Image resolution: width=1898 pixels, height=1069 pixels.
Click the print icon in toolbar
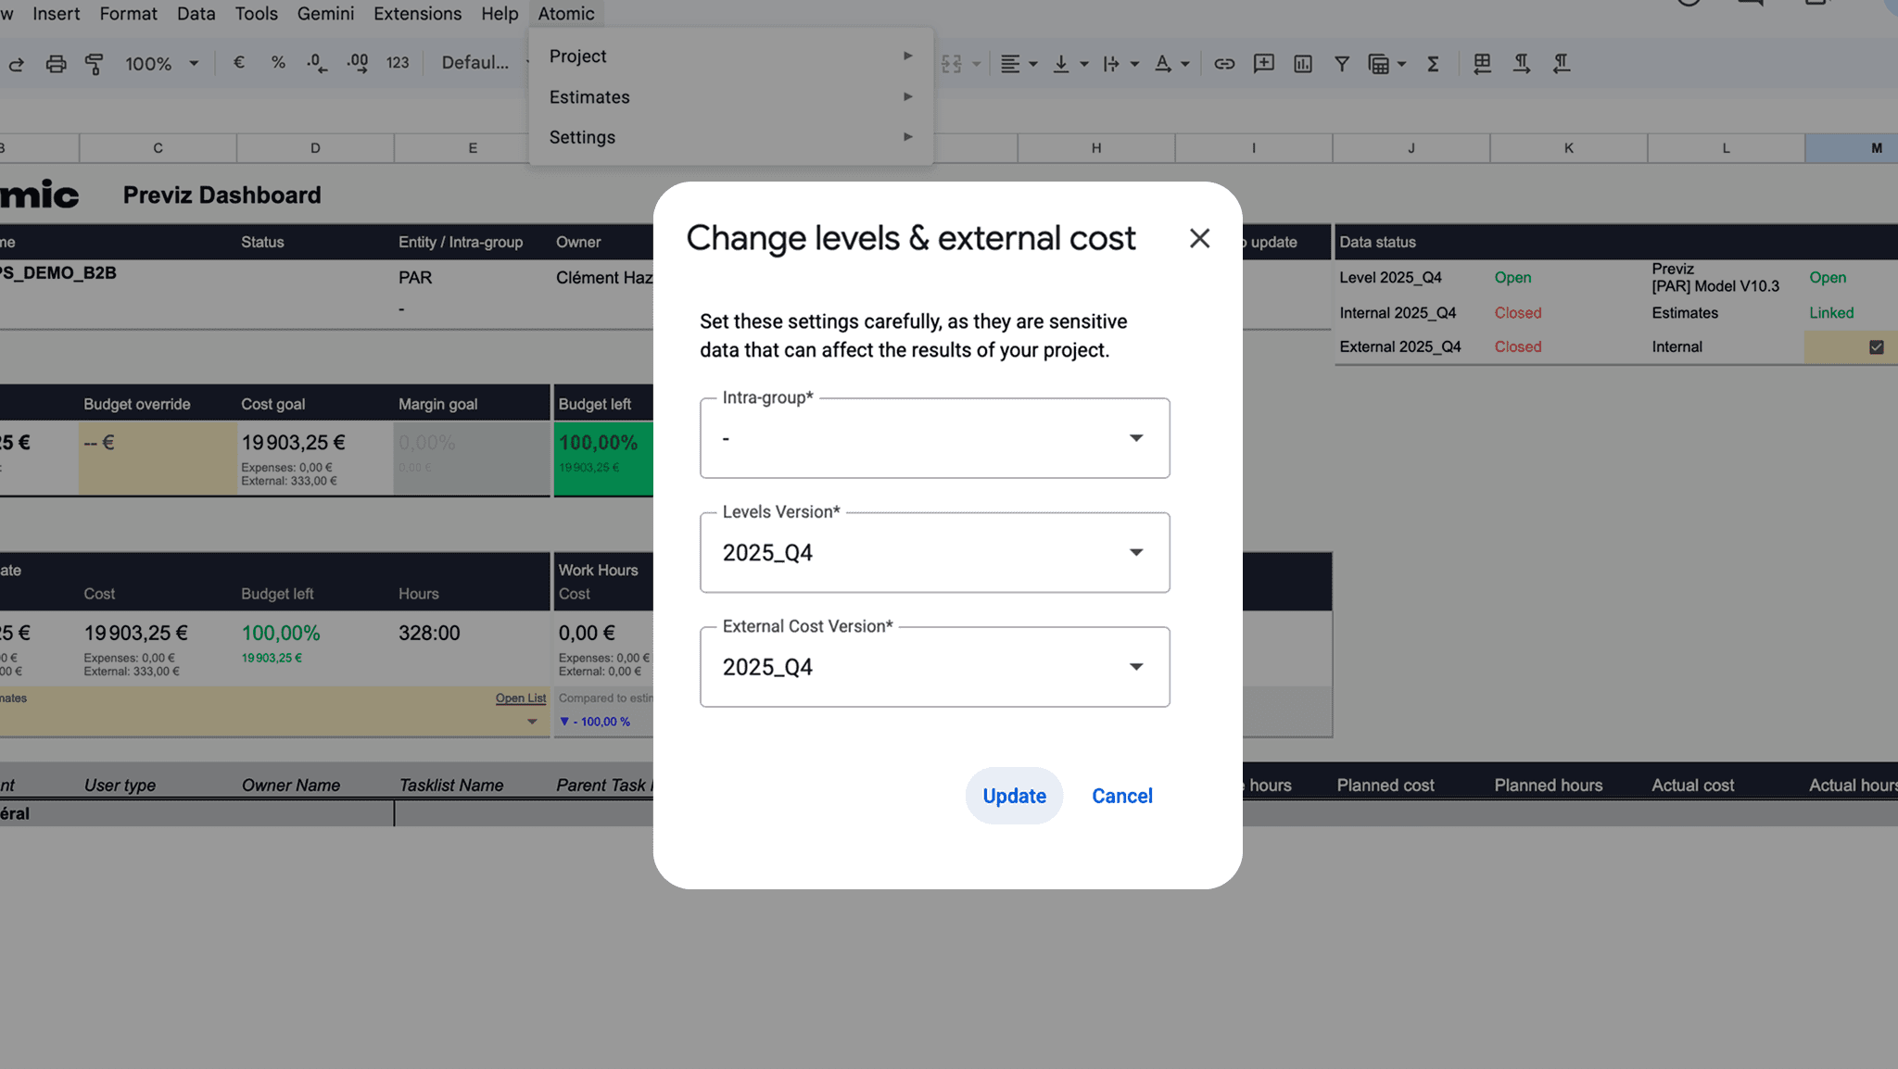click(56, 64)
